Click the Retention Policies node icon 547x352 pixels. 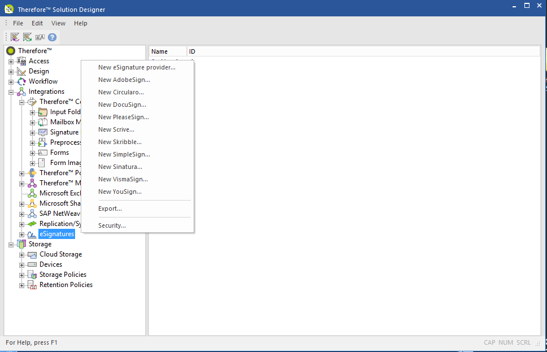point(32,285)
